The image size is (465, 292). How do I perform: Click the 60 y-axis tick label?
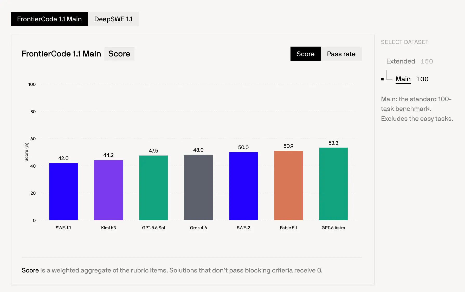tap(33, 139)
